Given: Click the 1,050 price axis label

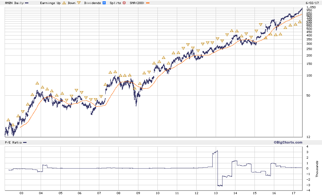Looking at the screenshot, I should click(x=311, y=7).
